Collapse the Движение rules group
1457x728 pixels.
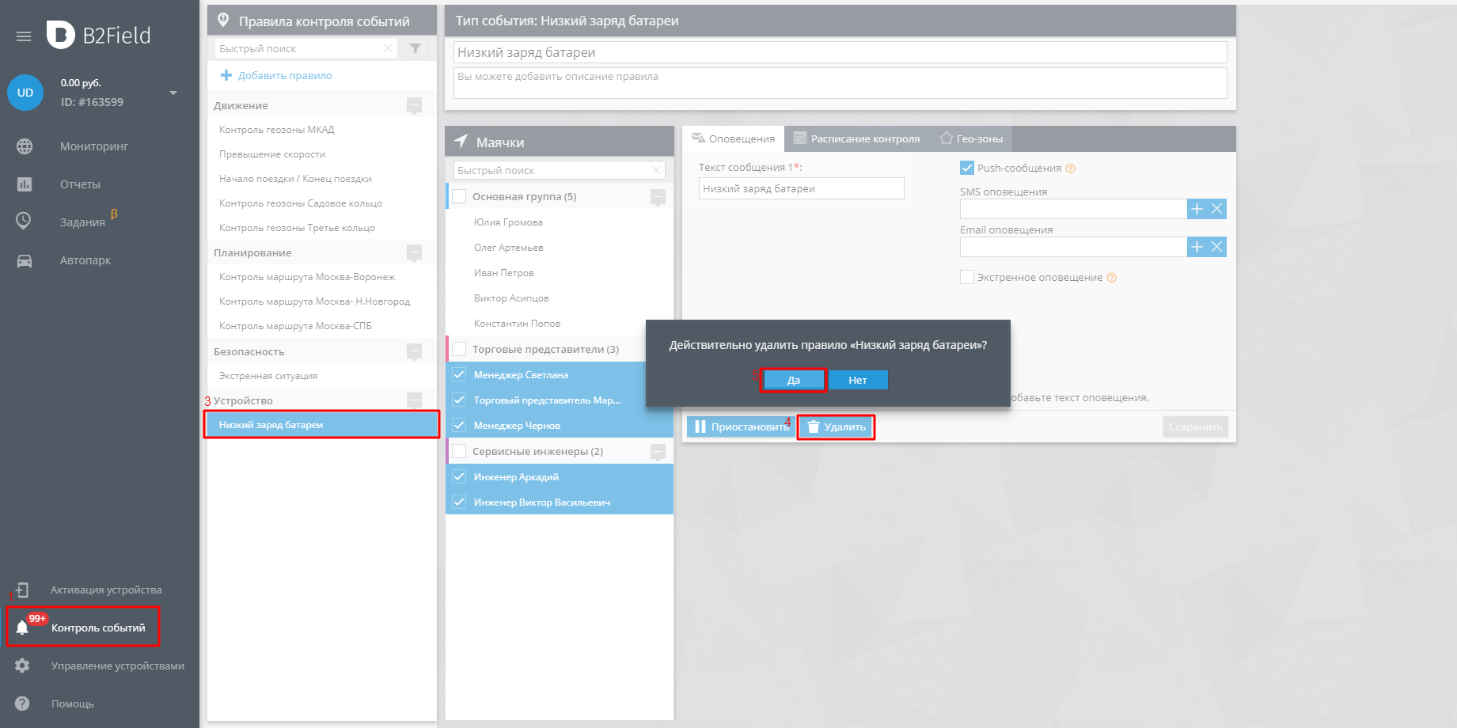(x=414, y=105)
